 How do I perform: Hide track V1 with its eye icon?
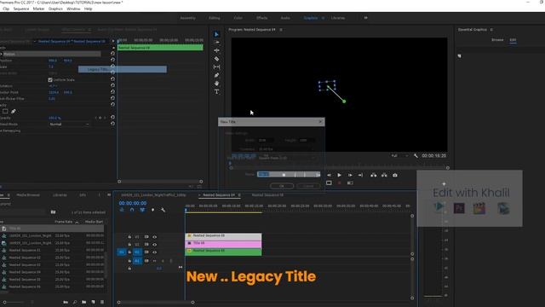(x=155, y=252)
